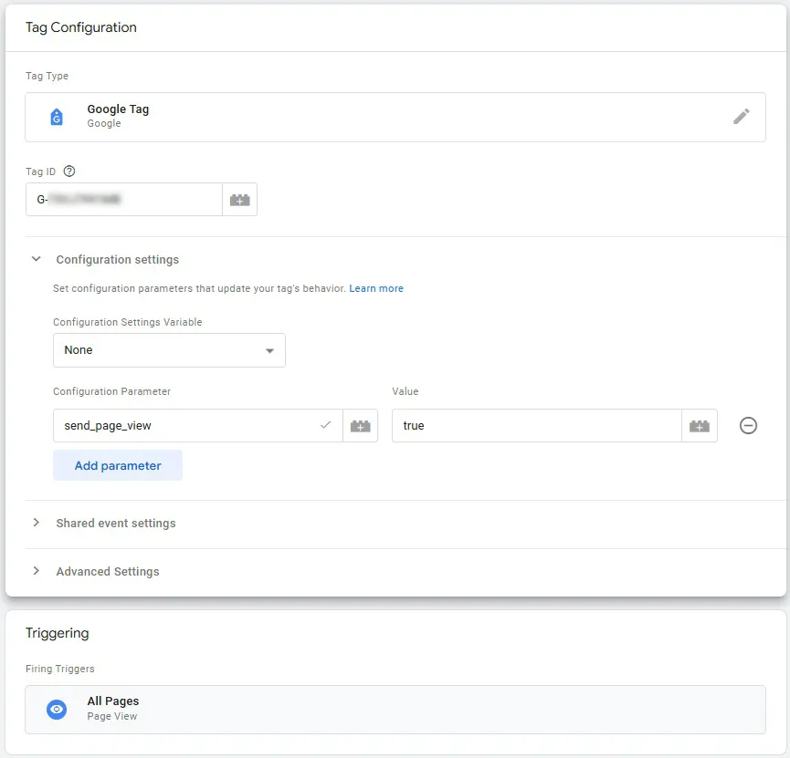The height and width of the screenshot is (758, 790).
Task: Focus the send_page_view parameter name field
Action: point(198,426)
